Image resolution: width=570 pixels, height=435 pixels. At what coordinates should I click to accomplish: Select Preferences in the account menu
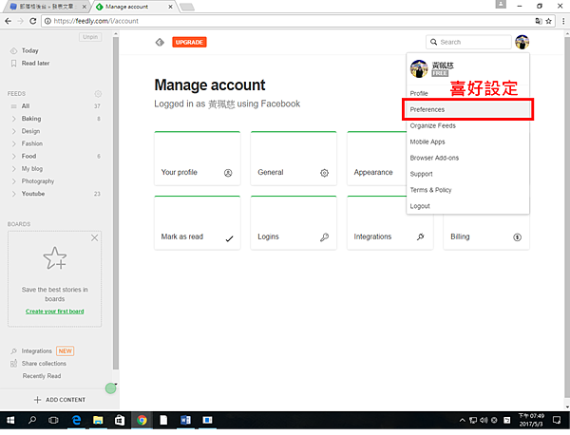(467, 110)
